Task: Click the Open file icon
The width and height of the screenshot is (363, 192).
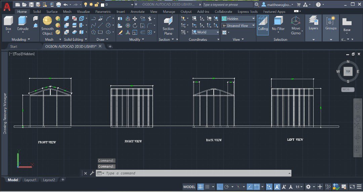Action: point(24,4)
